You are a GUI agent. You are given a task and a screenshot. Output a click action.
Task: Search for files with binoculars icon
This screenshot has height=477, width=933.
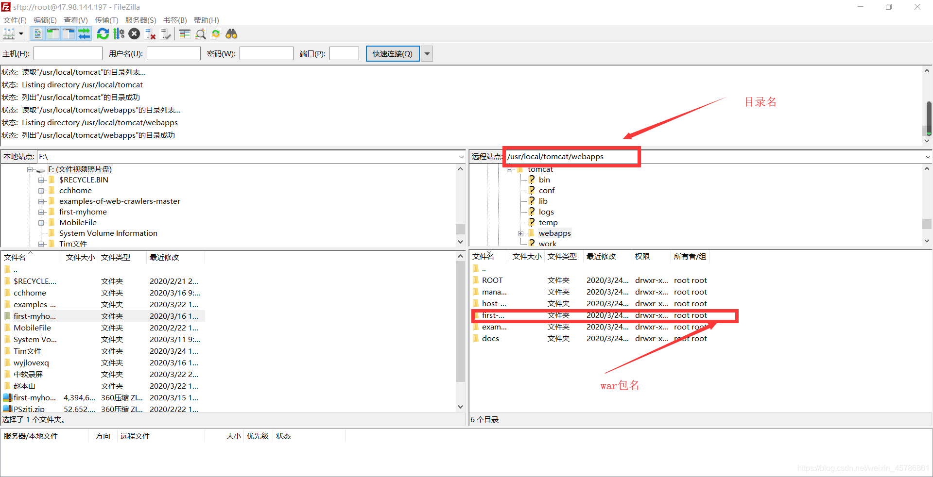(232, 34)
